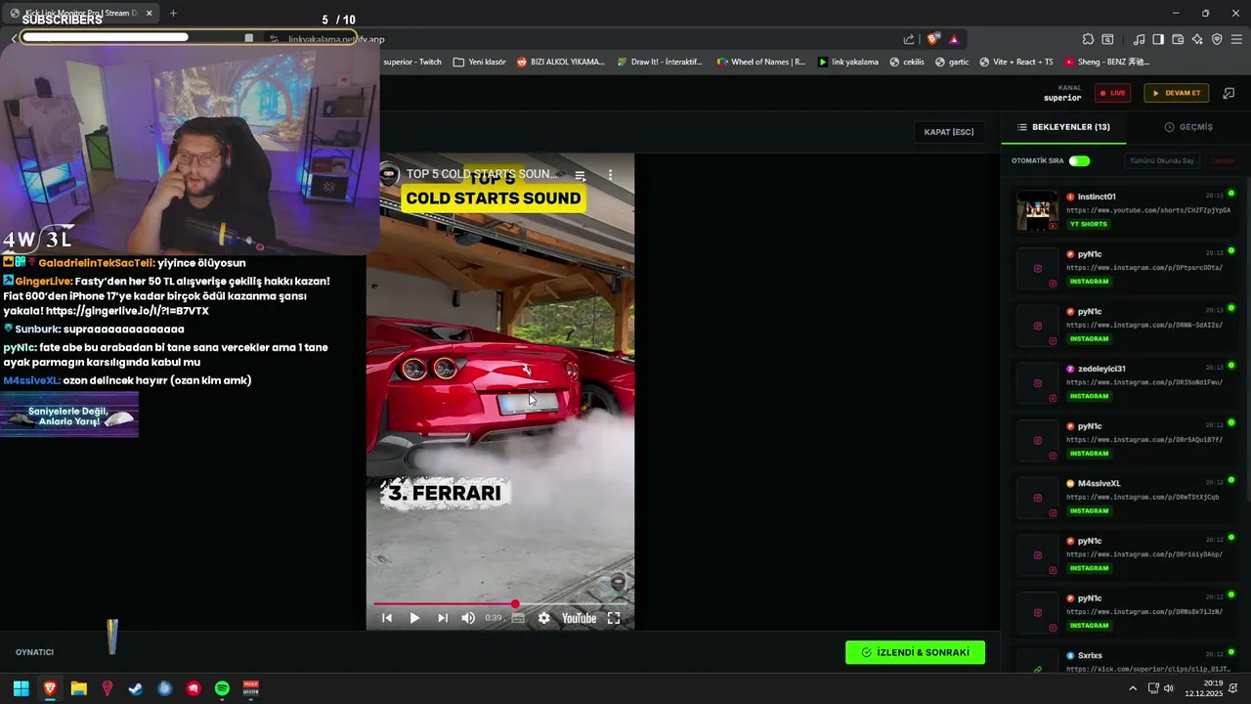Open the browser extensions puzzle icon
Screen dimensions: 1251x704
[x=1088, y=39]
